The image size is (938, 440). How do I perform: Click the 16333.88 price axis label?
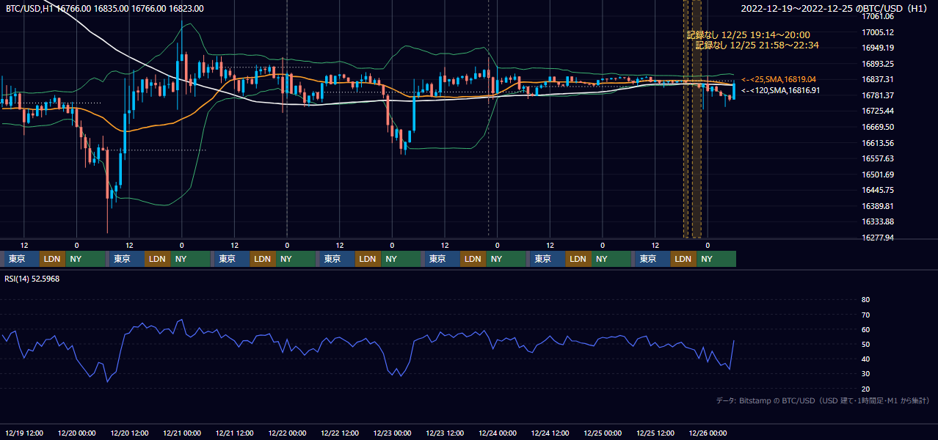(x=877, y=221)
